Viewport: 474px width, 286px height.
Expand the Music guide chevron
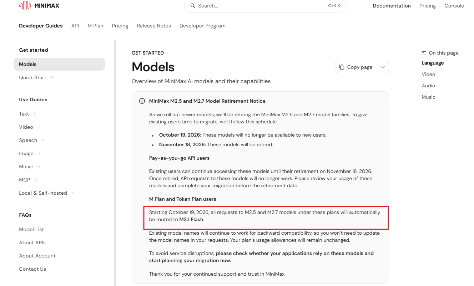coord(39,167)
